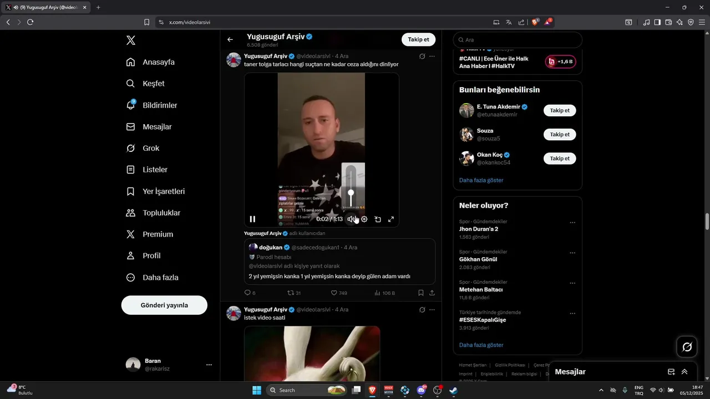Click Takip et on the Yugusuguf Arşiv header
710x399 pixels.
pyautogui.click(x=419, y=39)
